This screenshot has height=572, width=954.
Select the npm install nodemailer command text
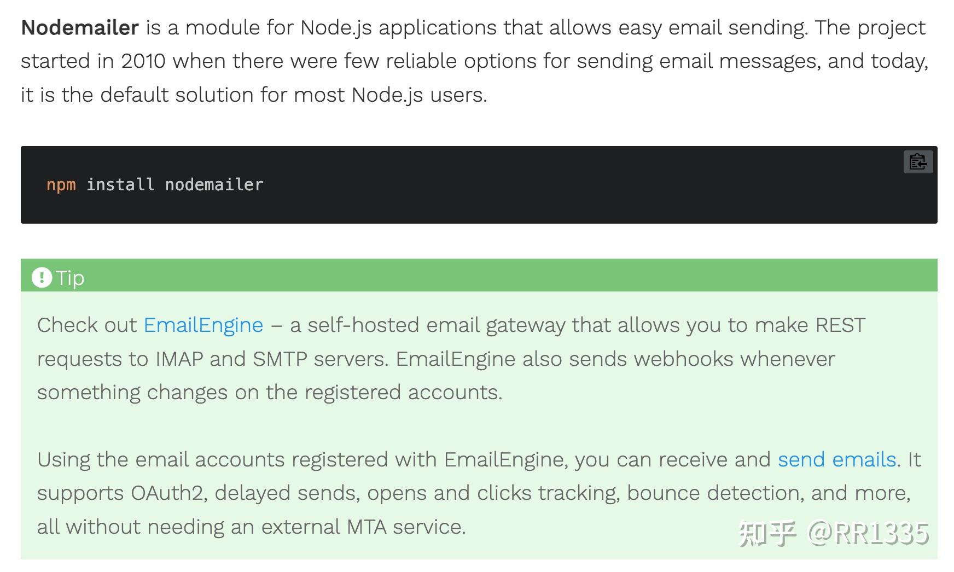coord(155,185)
